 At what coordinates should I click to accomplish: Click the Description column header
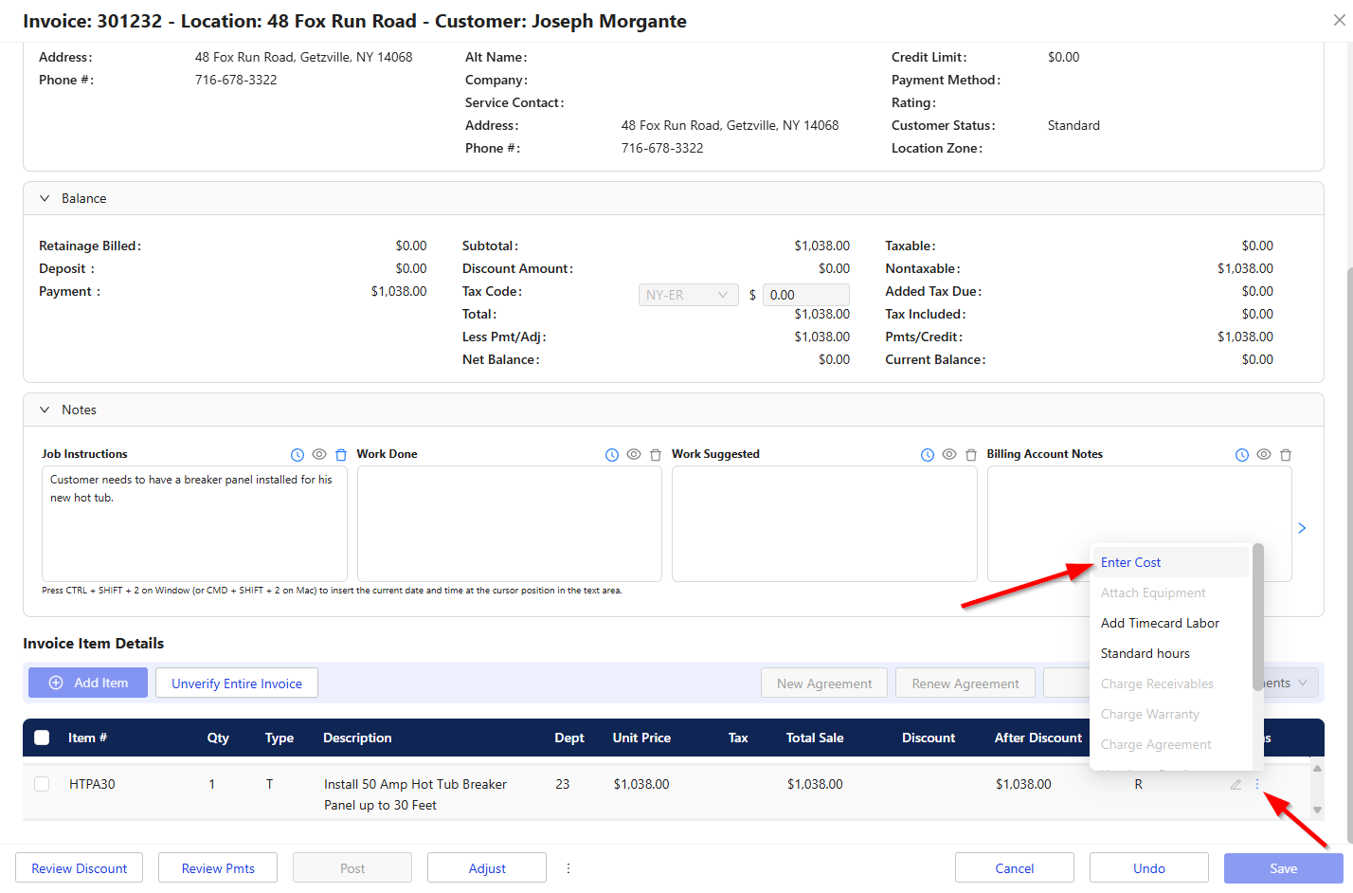click(x=357, y=738)
